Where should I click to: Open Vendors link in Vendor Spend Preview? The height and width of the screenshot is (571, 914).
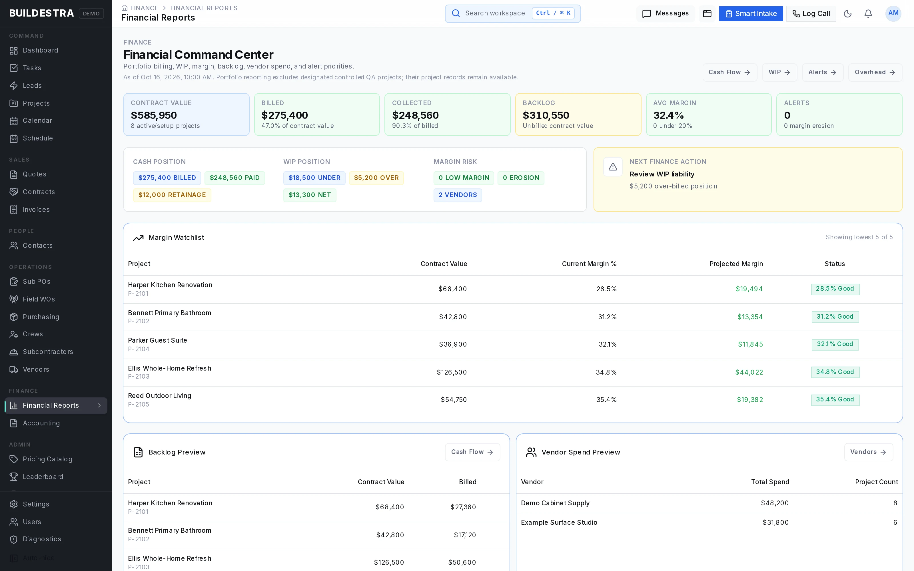pyautogui.click(x=868, y=452)
